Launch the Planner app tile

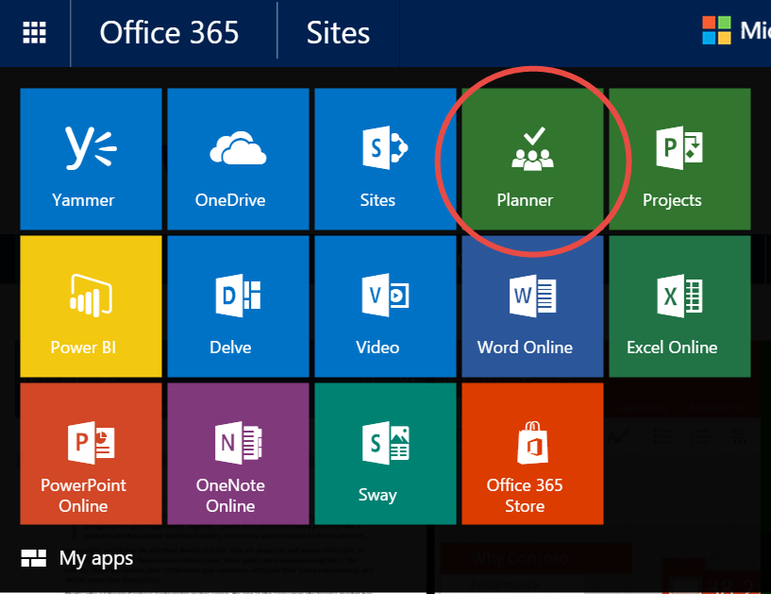[532, 159]
